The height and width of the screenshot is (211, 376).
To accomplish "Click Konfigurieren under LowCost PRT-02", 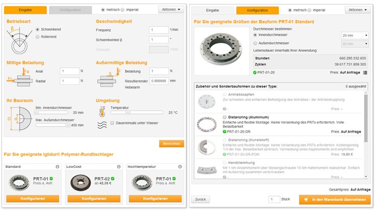I will tap(94, 198).
